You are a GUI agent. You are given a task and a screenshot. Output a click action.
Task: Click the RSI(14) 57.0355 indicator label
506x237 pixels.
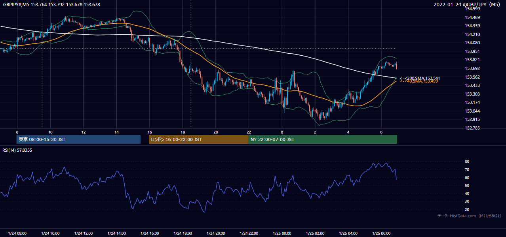tap(17, 150)
